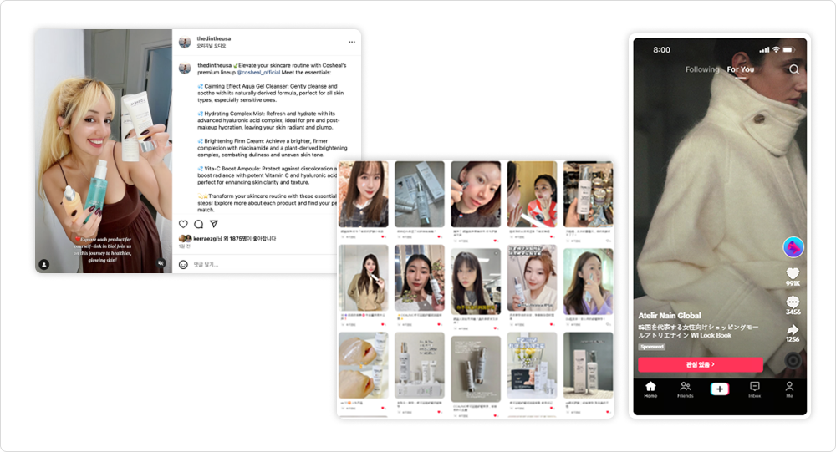Open TikTok search with the magnifier icon
This screenshot has width=836, height=452.
point(794,70)
